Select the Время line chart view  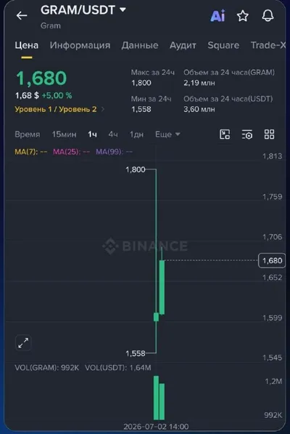coord(28,134)
